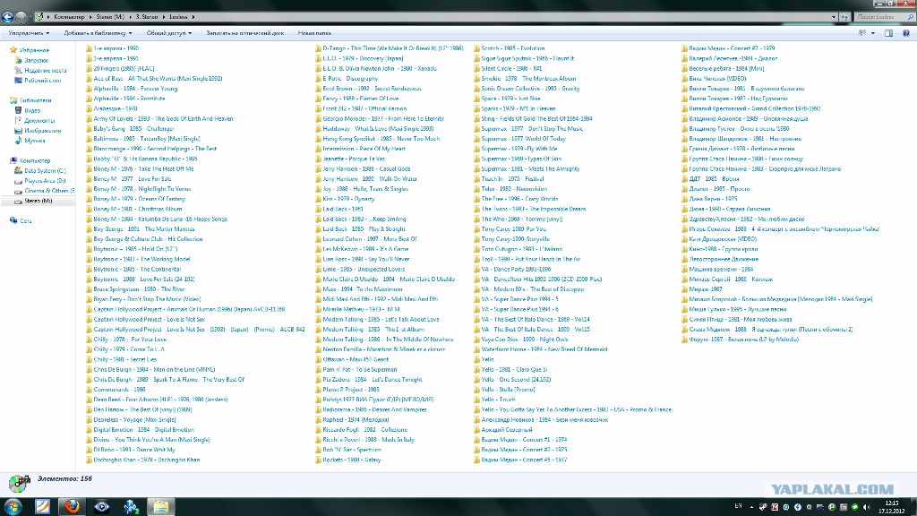917x516 pixels.
Task: Open the address bar history dropdown
Action: coord(834,17)
